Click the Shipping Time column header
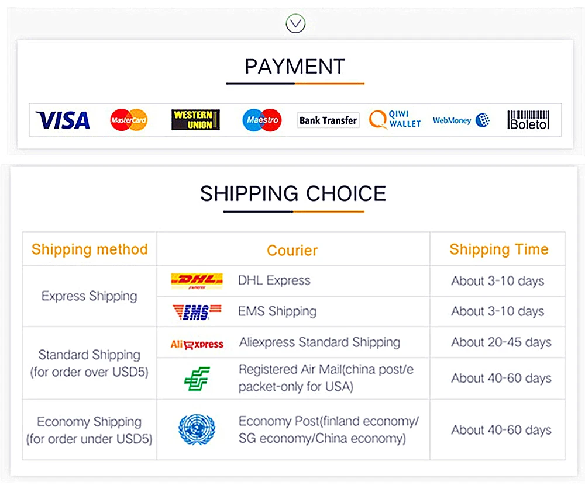 [499, 249]
